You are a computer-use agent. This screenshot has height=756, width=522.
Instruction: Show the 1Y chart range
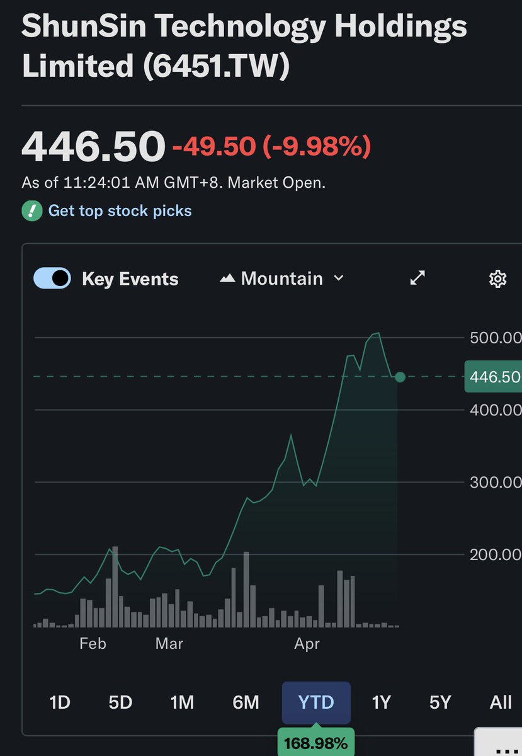pyautogui.click(x=382, y=702)
